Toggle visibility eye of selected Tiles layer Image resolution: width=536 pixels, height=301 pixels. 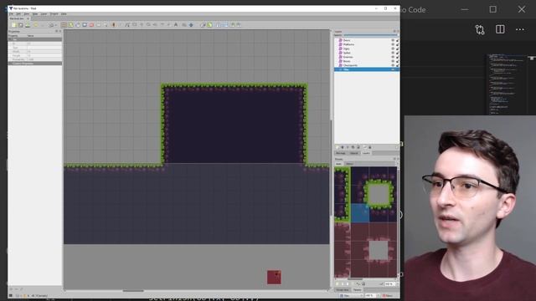tap(393, 69)
